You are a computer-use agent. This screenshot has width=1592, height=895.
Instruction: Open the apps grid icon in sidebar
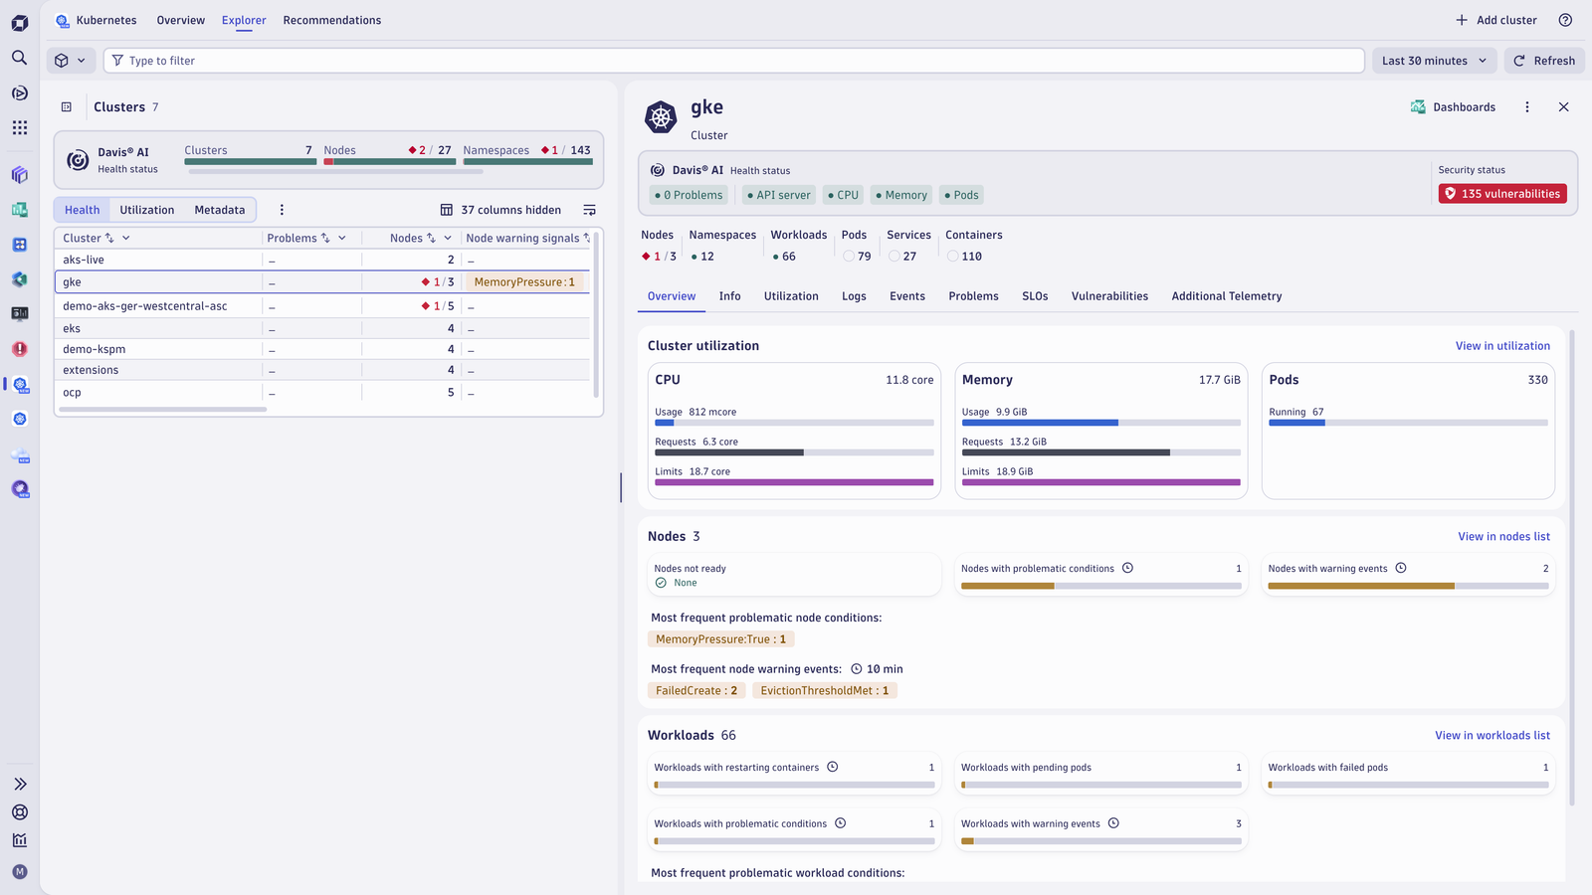tap(19, 127)
